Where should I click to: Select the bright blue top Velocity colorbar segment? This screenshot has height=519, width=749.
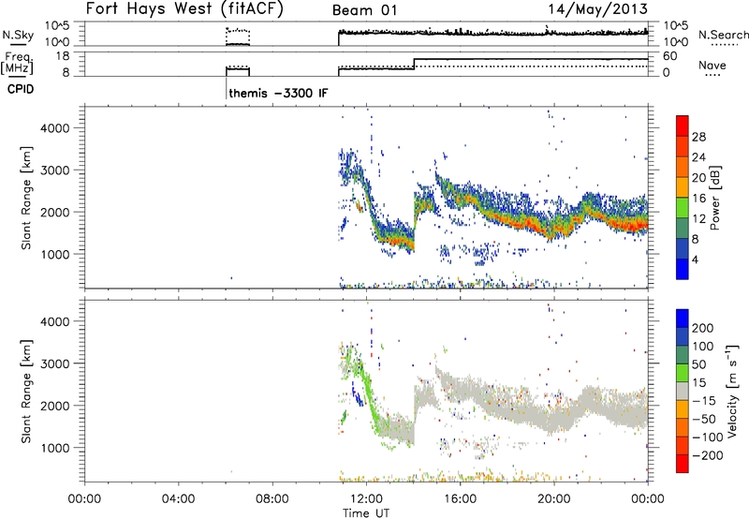coord(683,319)
